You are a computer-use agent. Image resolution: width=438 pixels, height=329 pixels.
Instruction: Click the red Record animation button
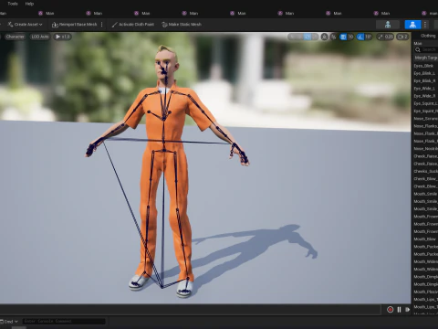point(390,310)
